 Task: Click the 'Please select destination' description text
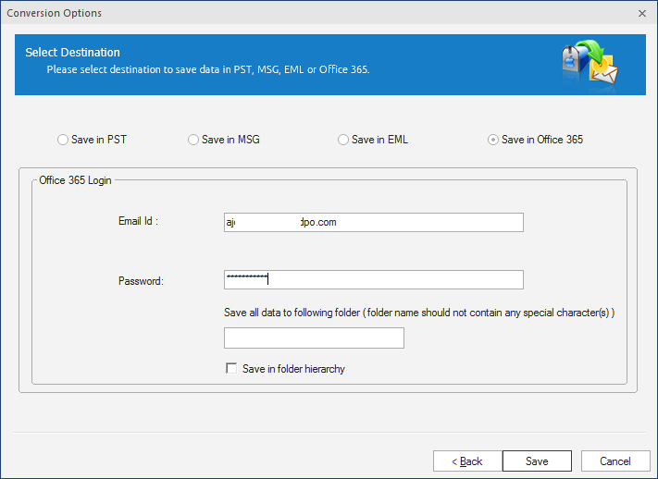(x=208, y=69)
